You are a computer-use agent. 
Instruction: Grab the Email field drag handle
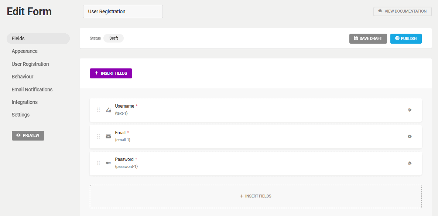point(98,136)
